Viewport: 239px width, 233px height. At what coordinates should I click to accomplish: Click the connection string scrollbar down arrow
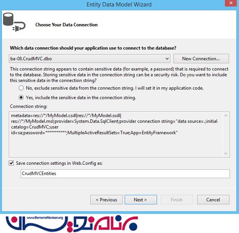(x=226, y=154)
